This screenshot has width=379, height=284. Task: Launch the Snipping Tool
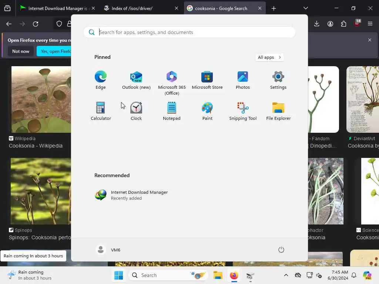tap(243, 111)
